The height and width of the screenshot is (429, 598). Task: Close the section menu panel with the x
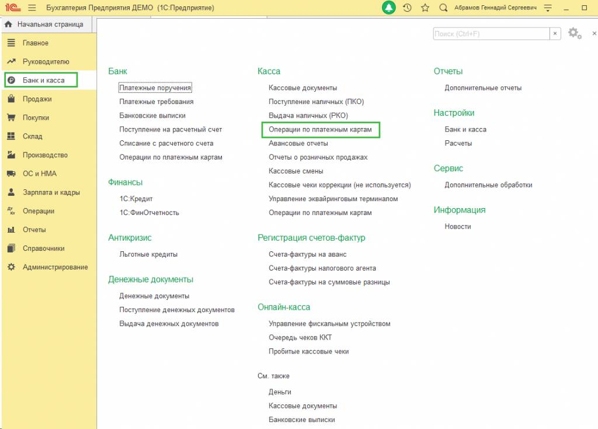[594, 33]
